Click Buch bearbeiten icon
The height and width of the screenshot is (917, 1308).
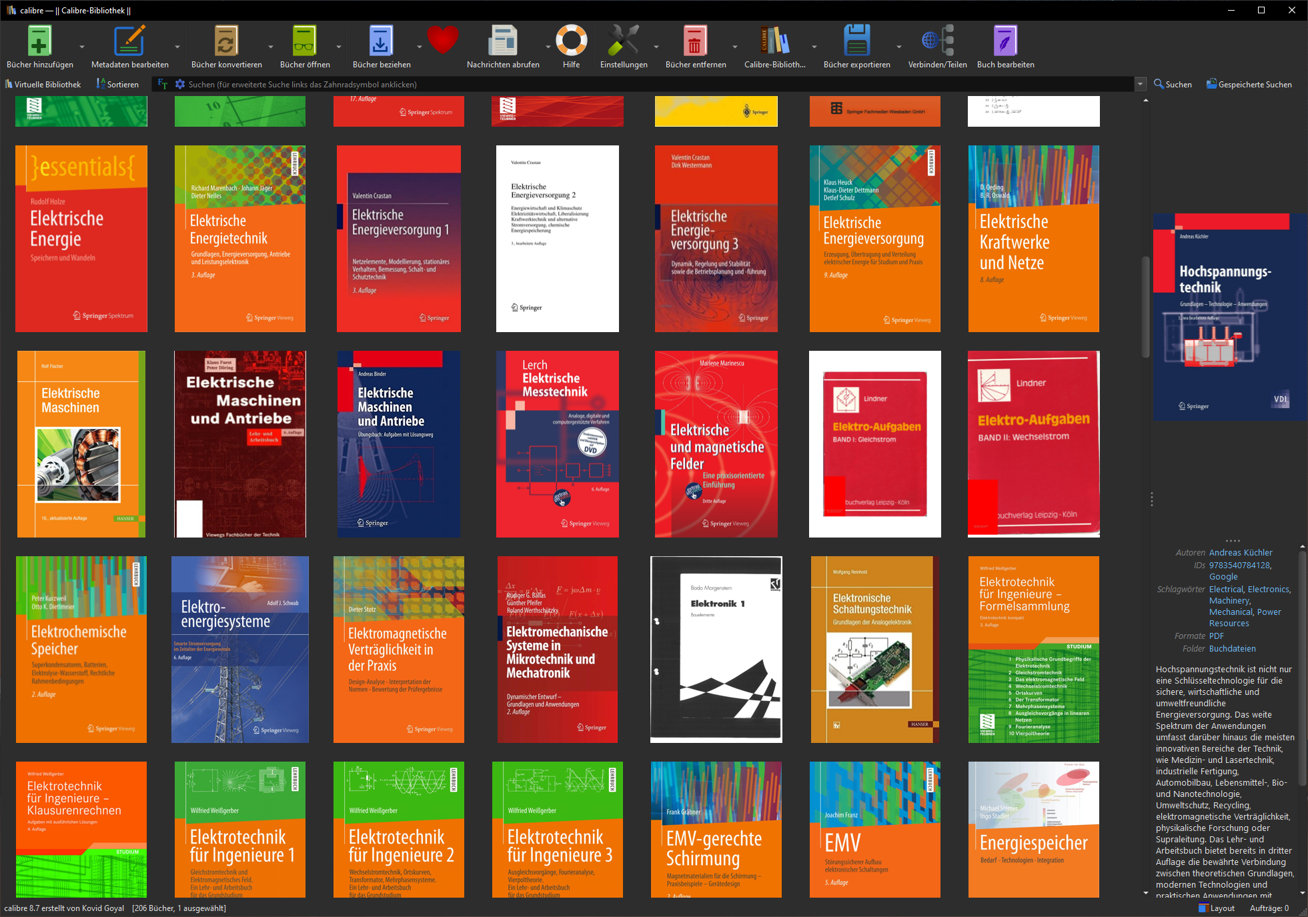point(1005,41)
